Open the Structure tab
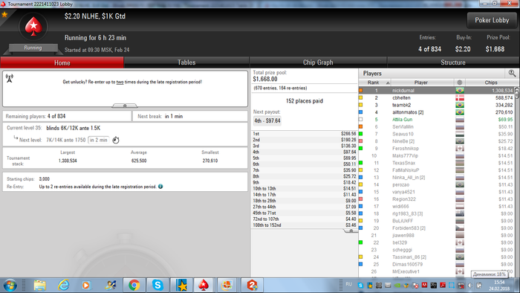The width and height of the screenshot is (520, 293). [452, 62]
